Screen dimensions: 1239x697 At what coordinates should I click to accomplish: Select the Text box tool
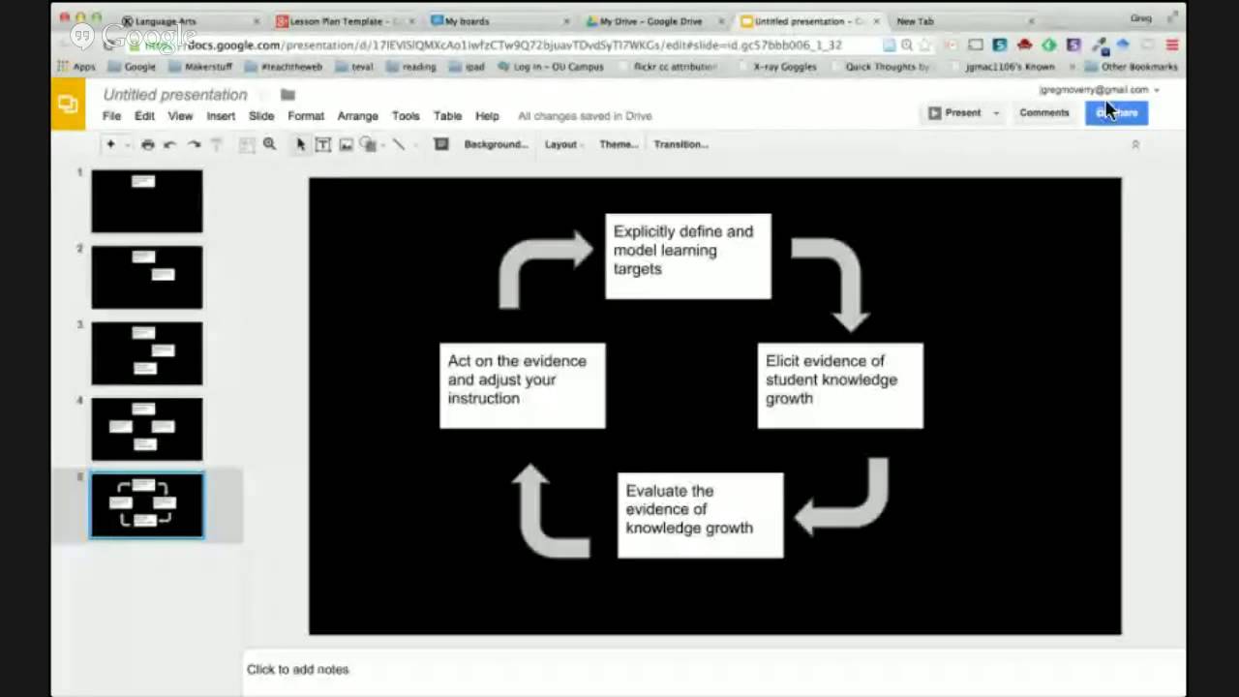[x=323, y=144]
